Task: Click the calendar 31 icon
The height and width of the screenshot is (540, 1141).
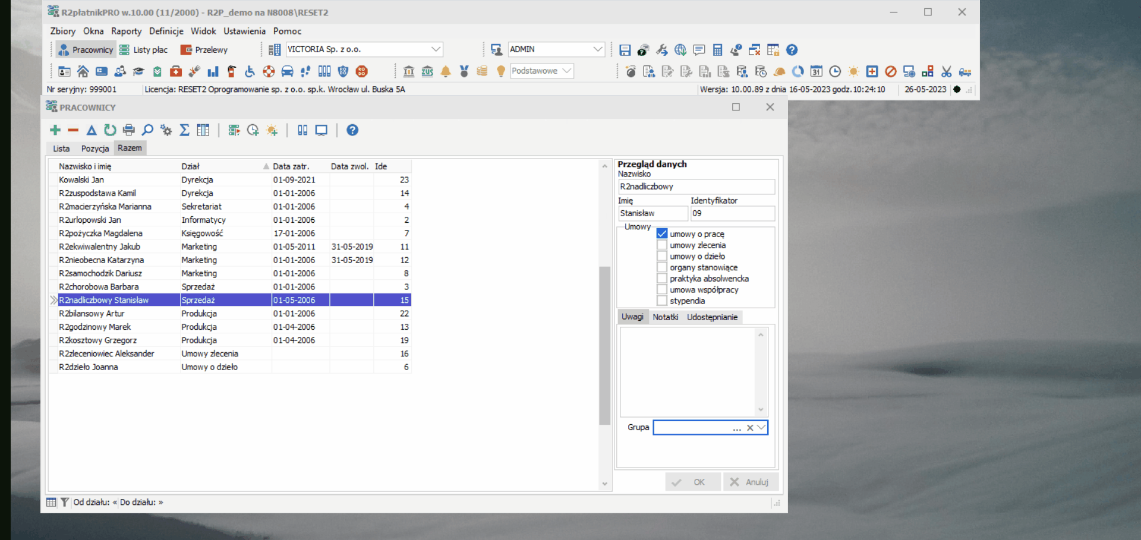Action: (817, 71)
